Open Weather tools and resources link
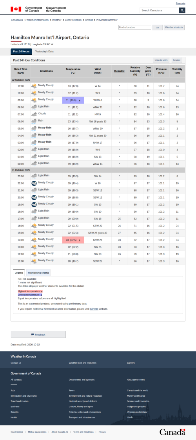196x440 pixels. tap(83, 363)
